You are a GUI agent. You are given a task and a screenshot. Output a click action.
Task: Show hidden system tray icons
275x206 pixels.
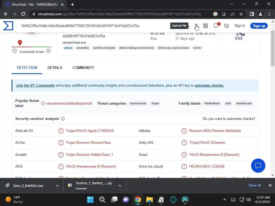click(x=225, y=200)
